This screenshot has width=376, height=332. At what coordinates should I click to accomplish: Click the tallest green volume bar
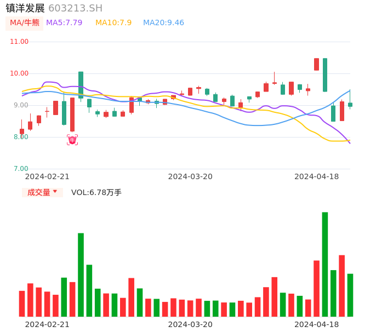[x=325, y=264]
